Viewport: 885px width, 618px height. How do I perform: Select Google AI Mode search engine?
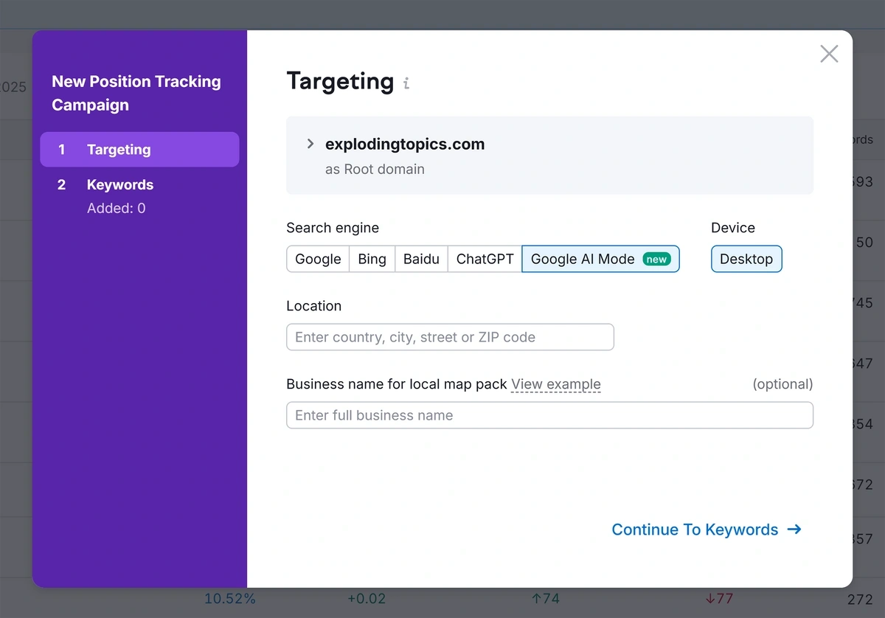[x=600, y=259]
